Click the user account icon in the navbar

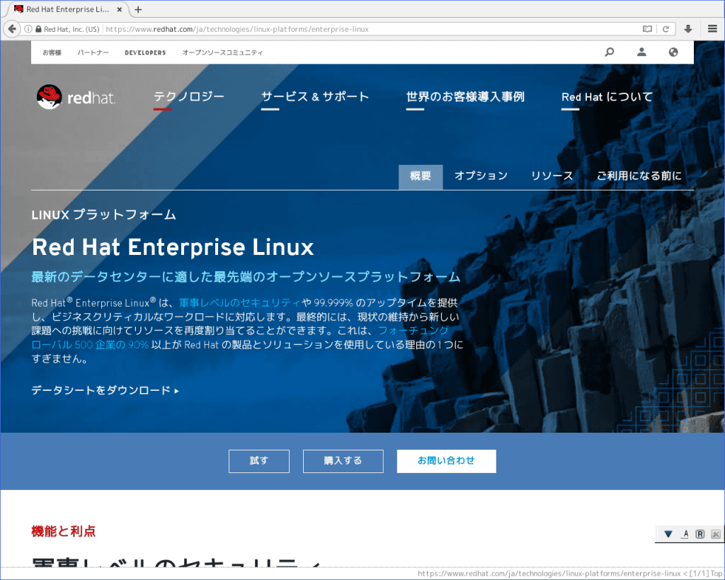point(641,52)
